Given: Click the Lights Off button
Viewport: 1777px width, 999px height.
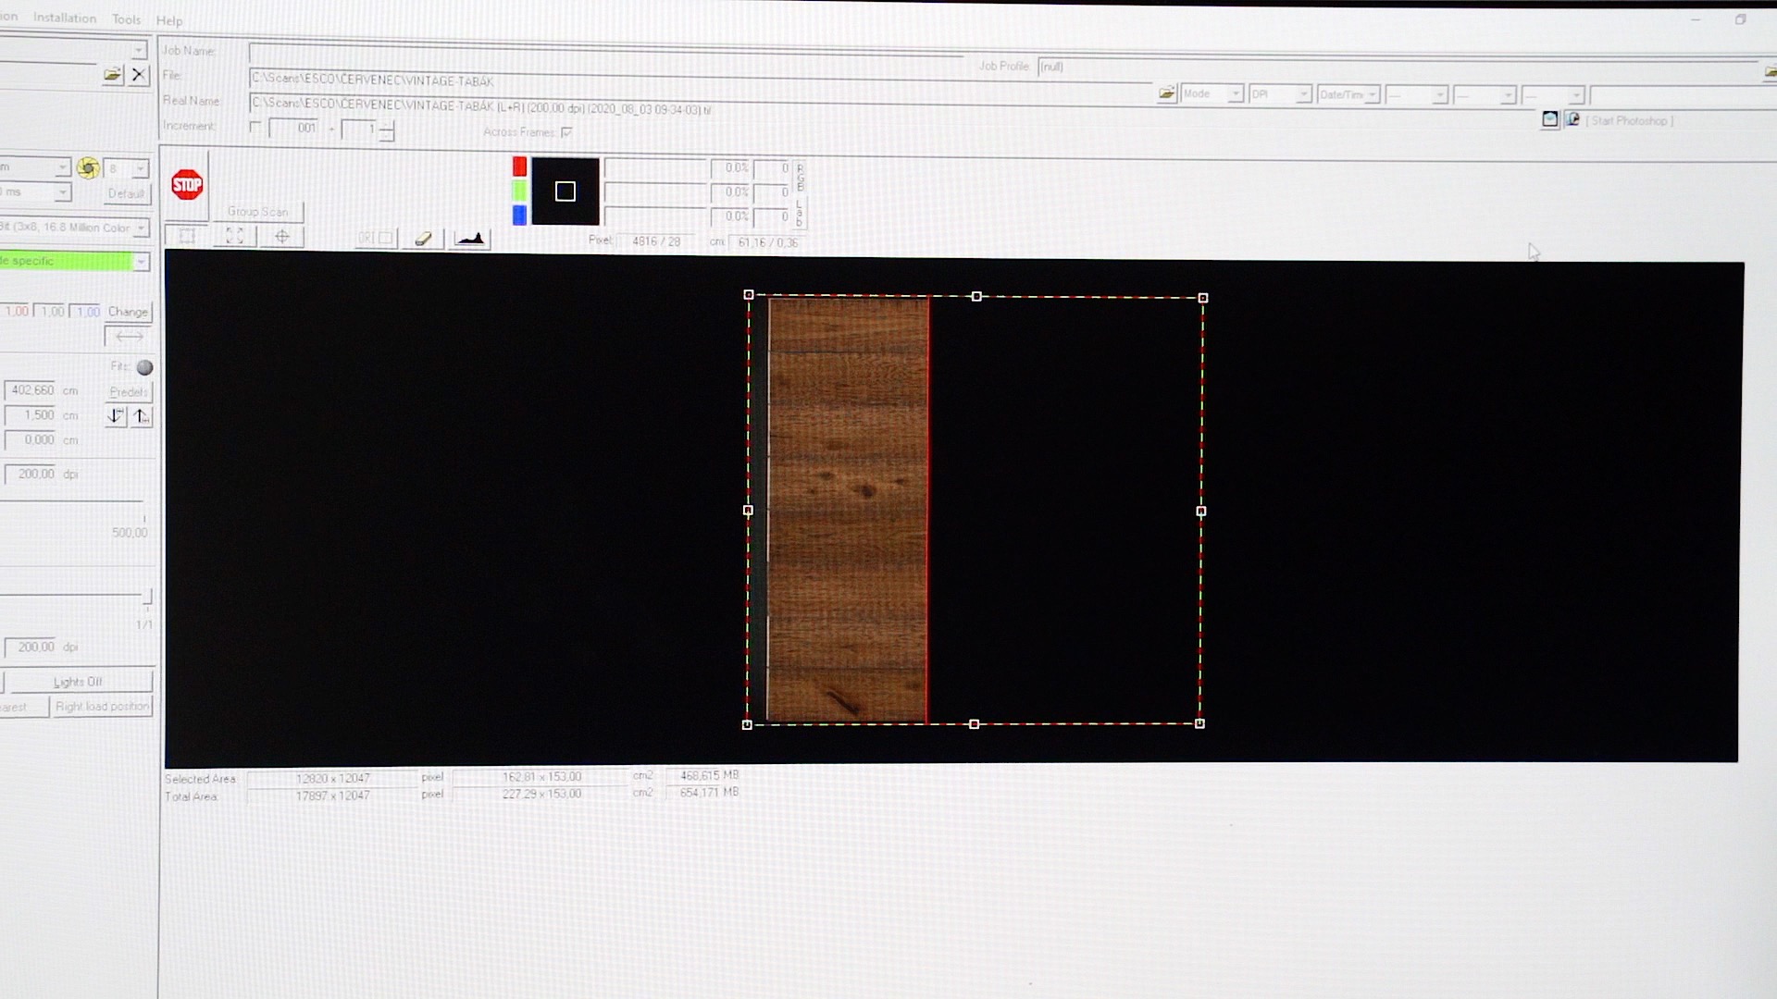Looking at the screenshot, I should click(x=78, y=682).
